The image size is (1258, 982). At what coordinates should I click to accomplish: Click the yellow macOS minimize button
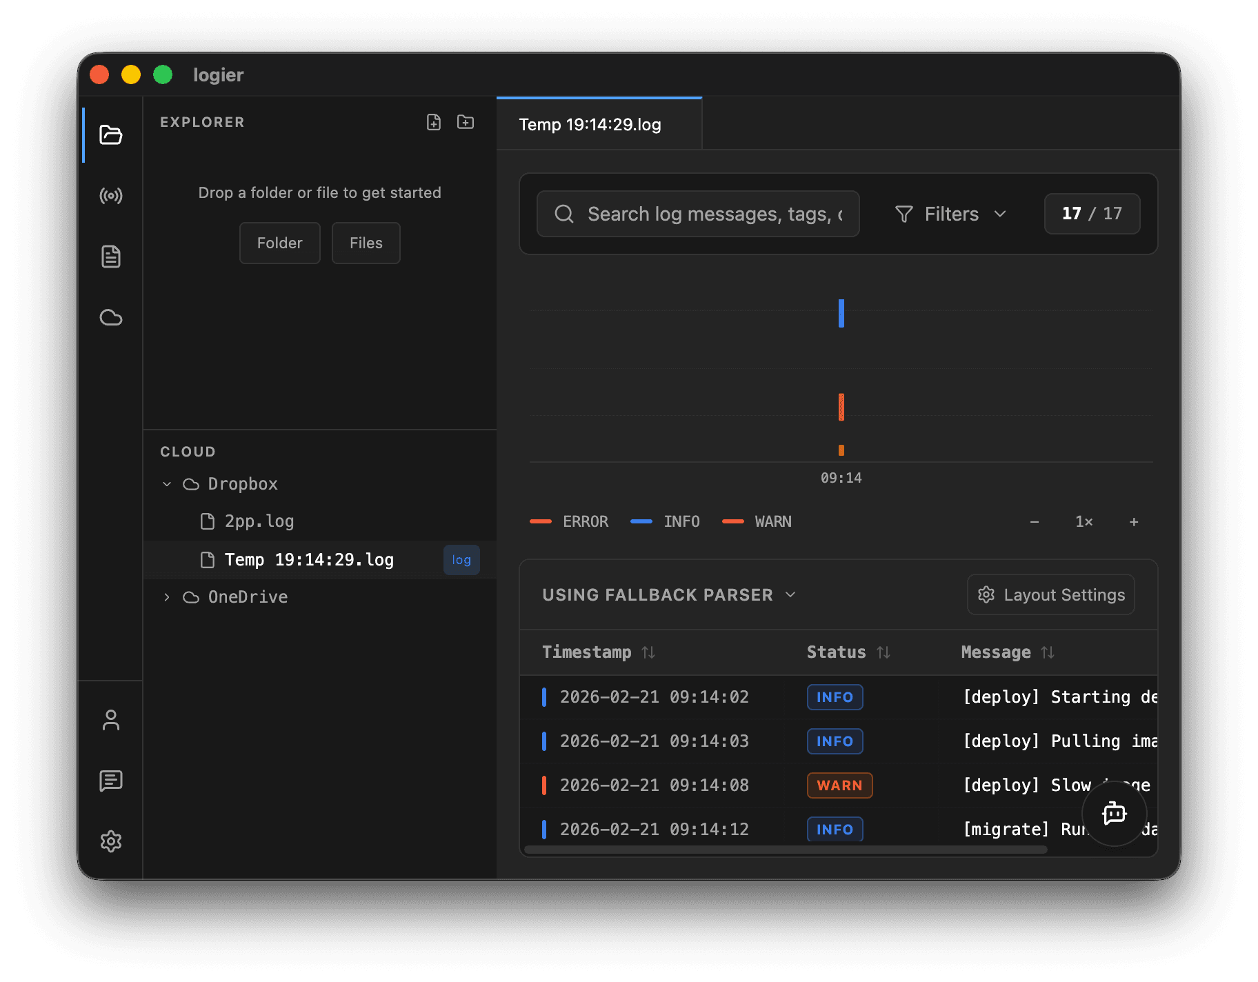pyautogui.click(x=131, y=74)
